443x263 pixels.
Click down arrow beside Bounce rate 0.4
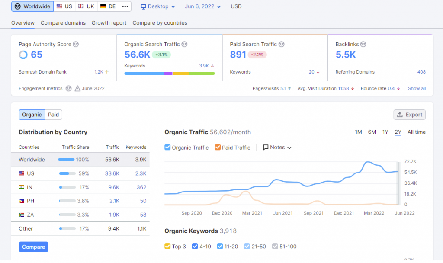pos(398,88)
